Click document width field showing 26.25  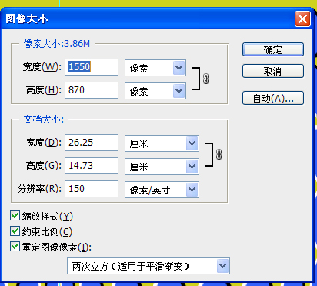pos(92,143)
